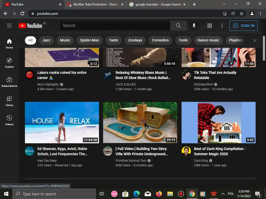266x199 pixels.
Task: Open MLG Highlights channel avatar
Action: [30, 75]
